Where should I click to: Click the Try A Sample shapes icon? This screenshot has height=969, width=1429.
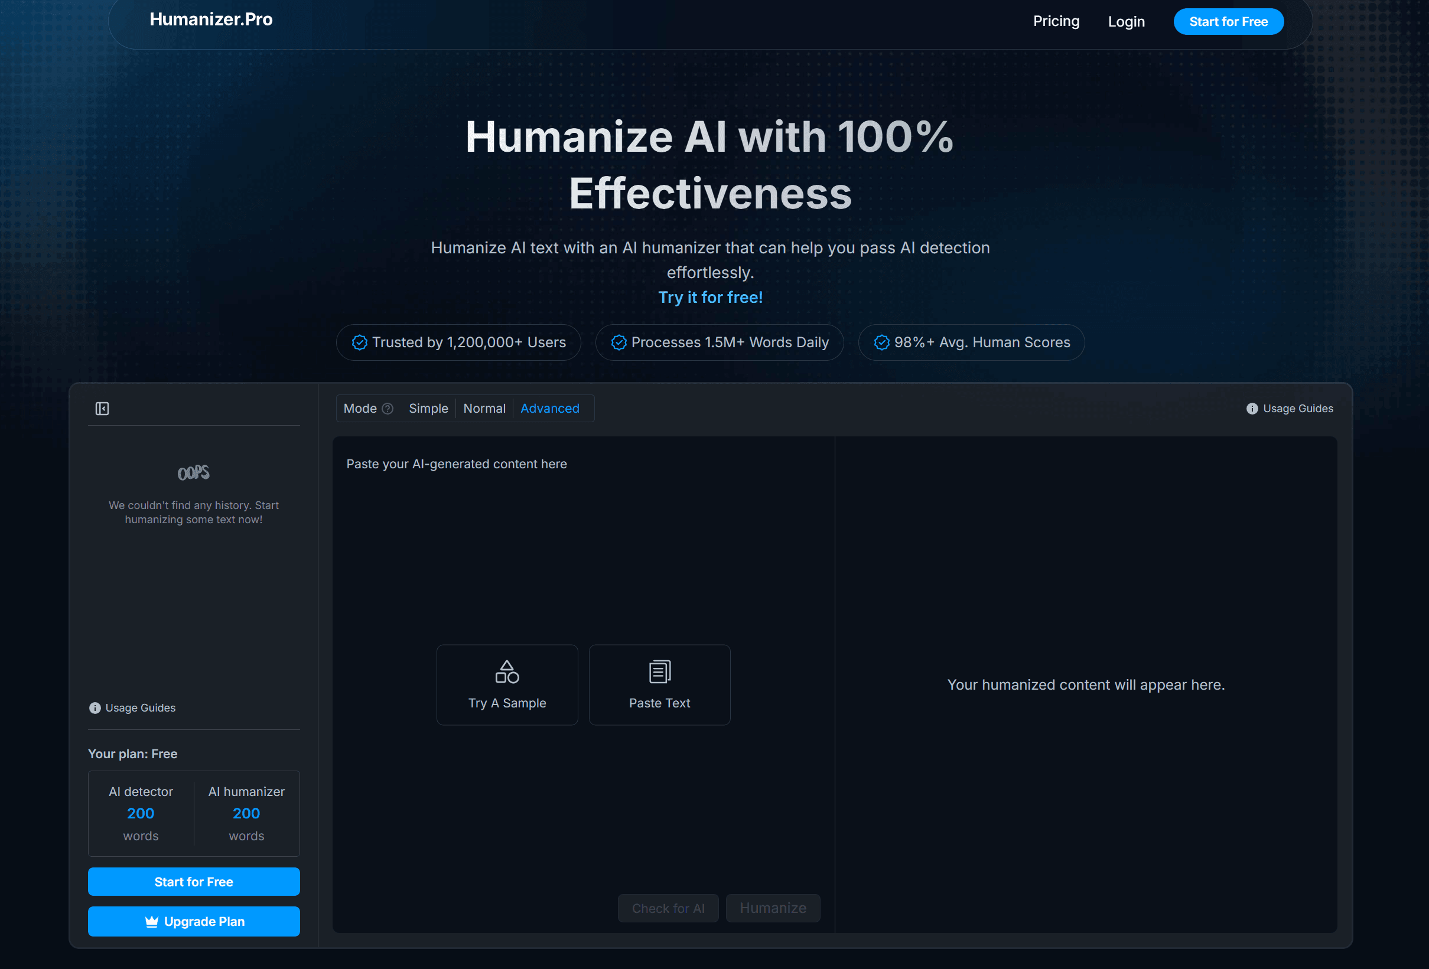coord(507,671)
